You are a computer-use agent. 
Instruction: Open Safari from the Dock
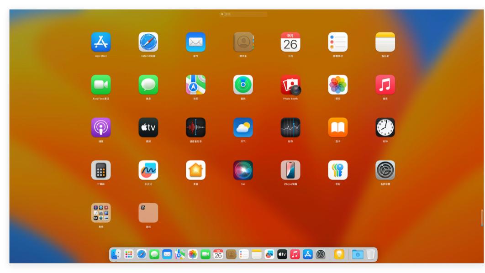point(142,254)
